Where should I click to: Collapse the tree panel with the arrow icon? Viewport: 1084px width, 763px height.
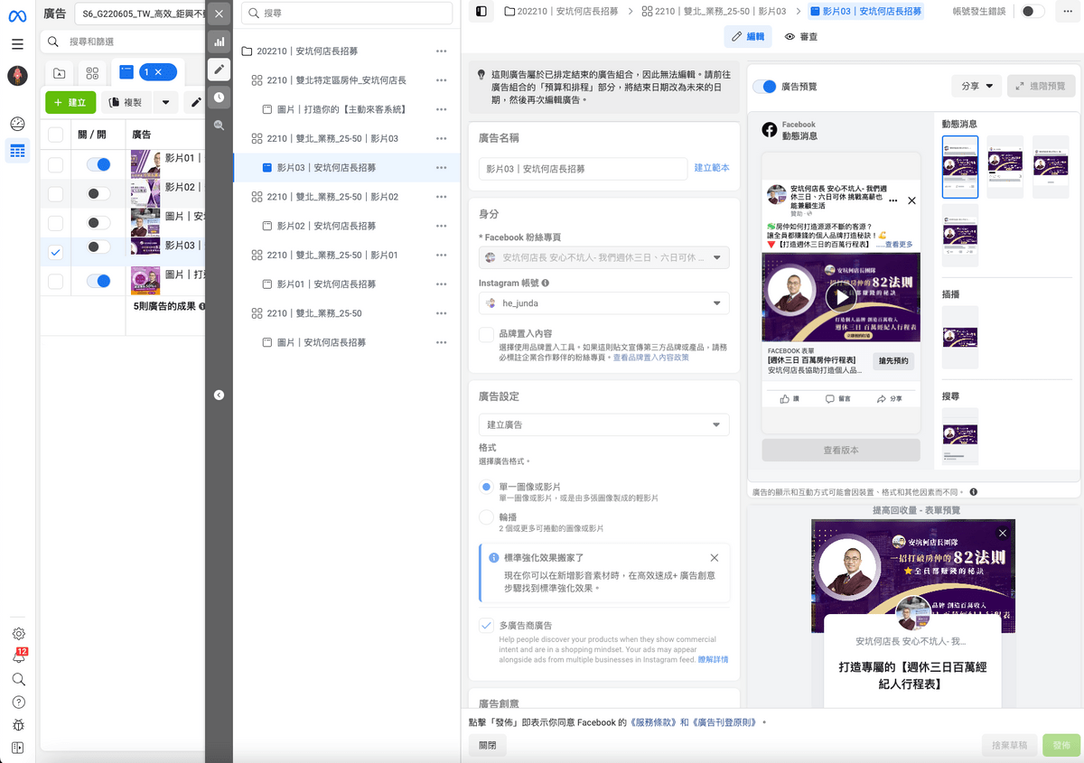click(219, 395)
